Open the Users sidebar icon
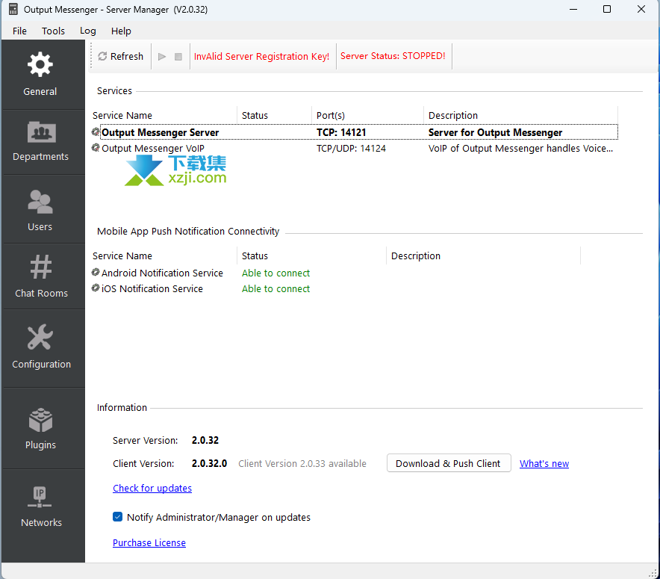Viewport: 660px width, 579px height. tap(40, 202)
